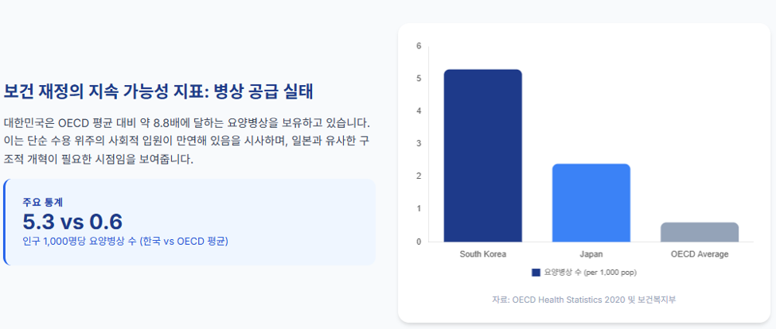Click the 5.3 vs 0.6 statistic
This screenshot has height=329, width=776.
point(72,223)
